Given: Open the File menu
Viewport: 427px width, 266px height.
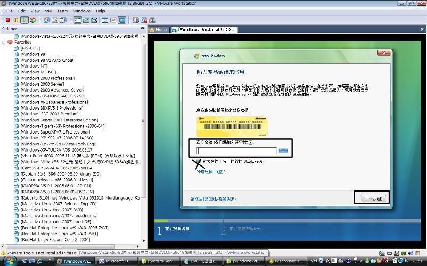Looking at the screenshot, I should tap(10, 11).
